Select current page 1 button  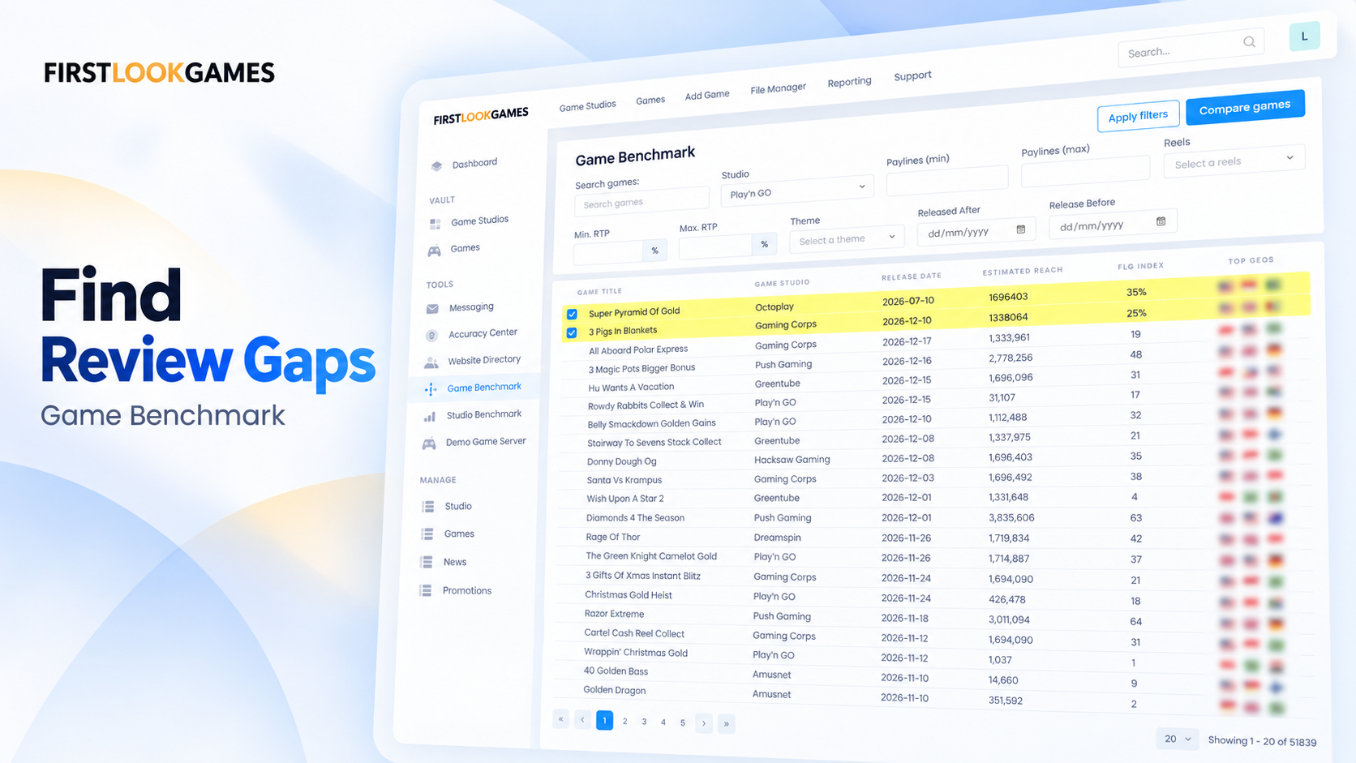[605, 720]
